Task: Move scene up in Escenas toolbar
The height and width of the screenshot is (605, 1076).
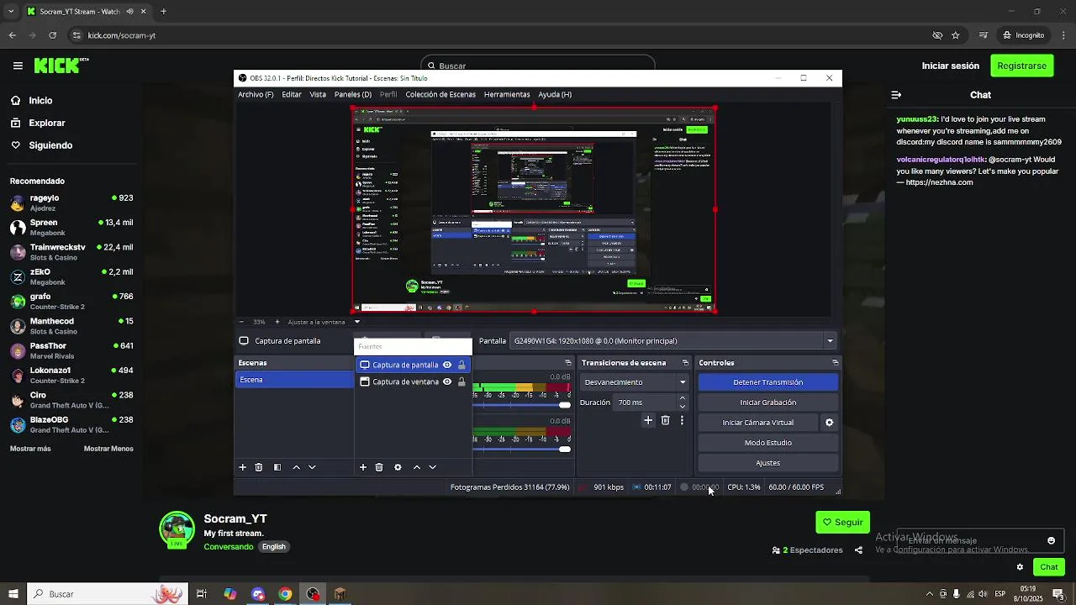Action: pos(296,467)
